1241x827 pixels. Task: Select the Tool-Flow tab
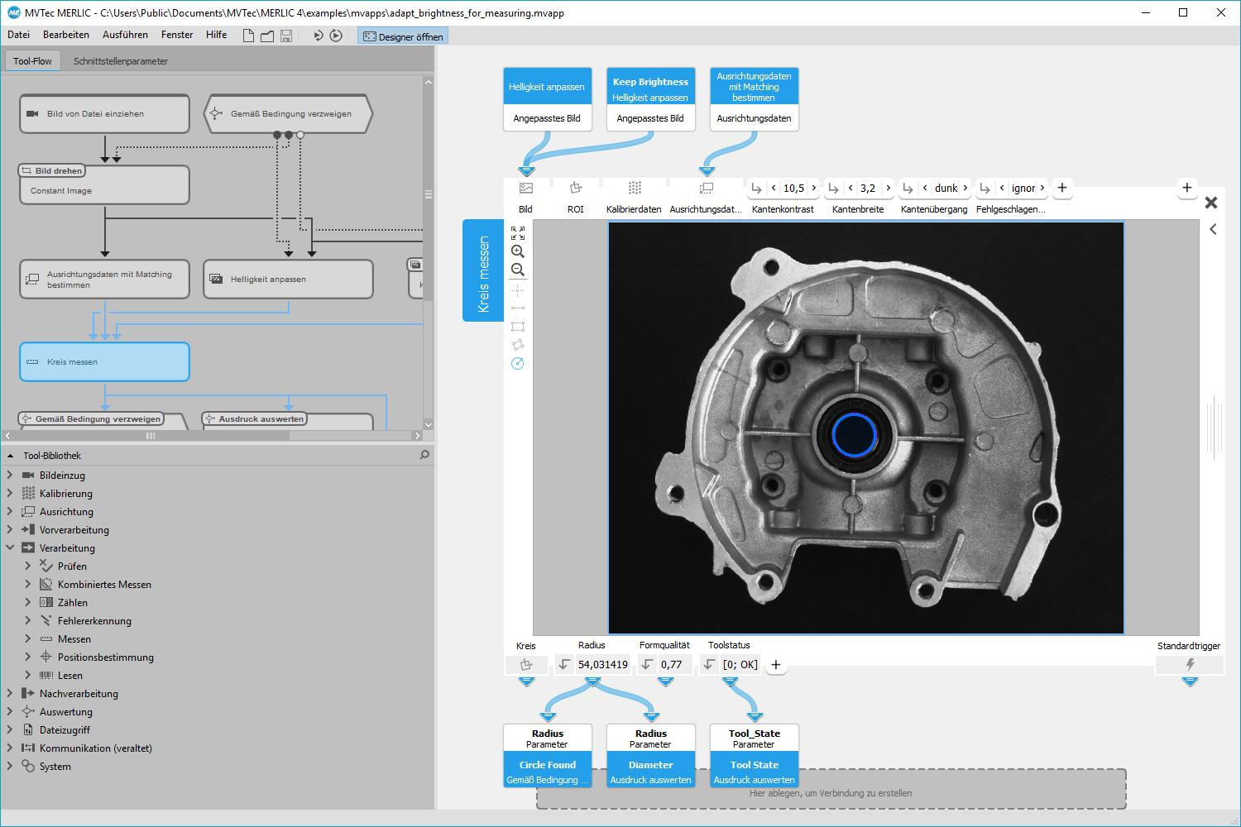tap(33, 61)
